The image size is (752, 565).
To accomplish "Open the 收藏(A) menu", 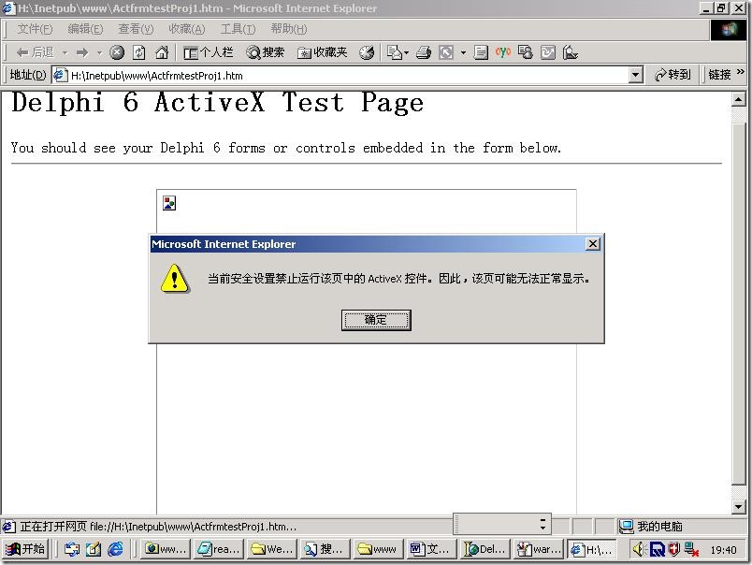I will [x=186, y=29].
